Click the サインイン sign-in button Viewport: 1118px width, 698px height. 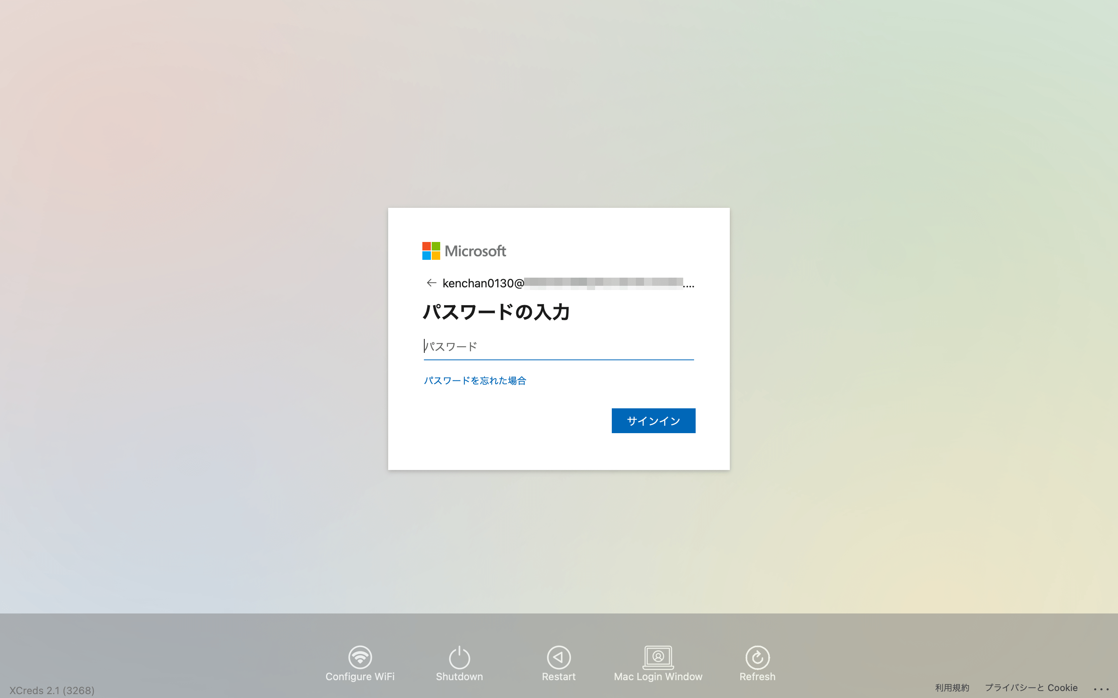653,421
